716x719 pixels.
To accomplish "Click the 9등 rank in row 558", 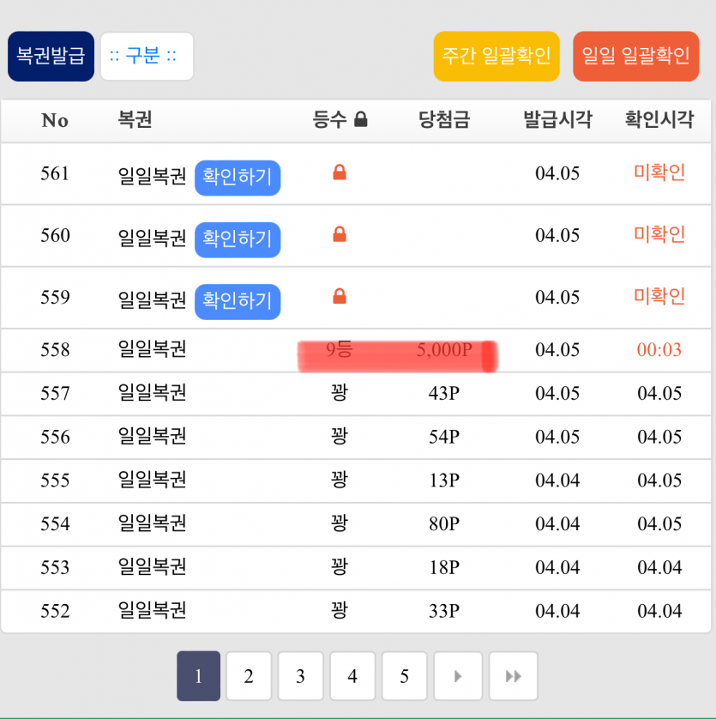I will [340, 350].
